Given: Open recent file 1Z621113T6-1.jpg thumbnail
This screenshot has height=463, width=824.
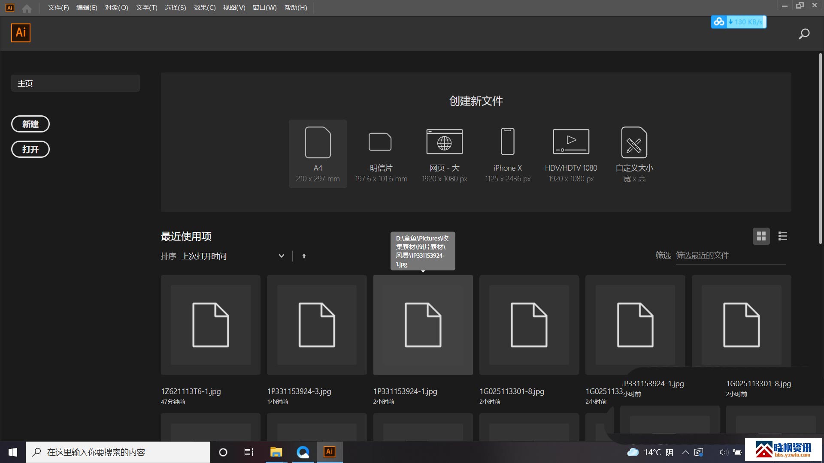Looking at the screenshot, I should pyautogui.click(x=210, y=325).
